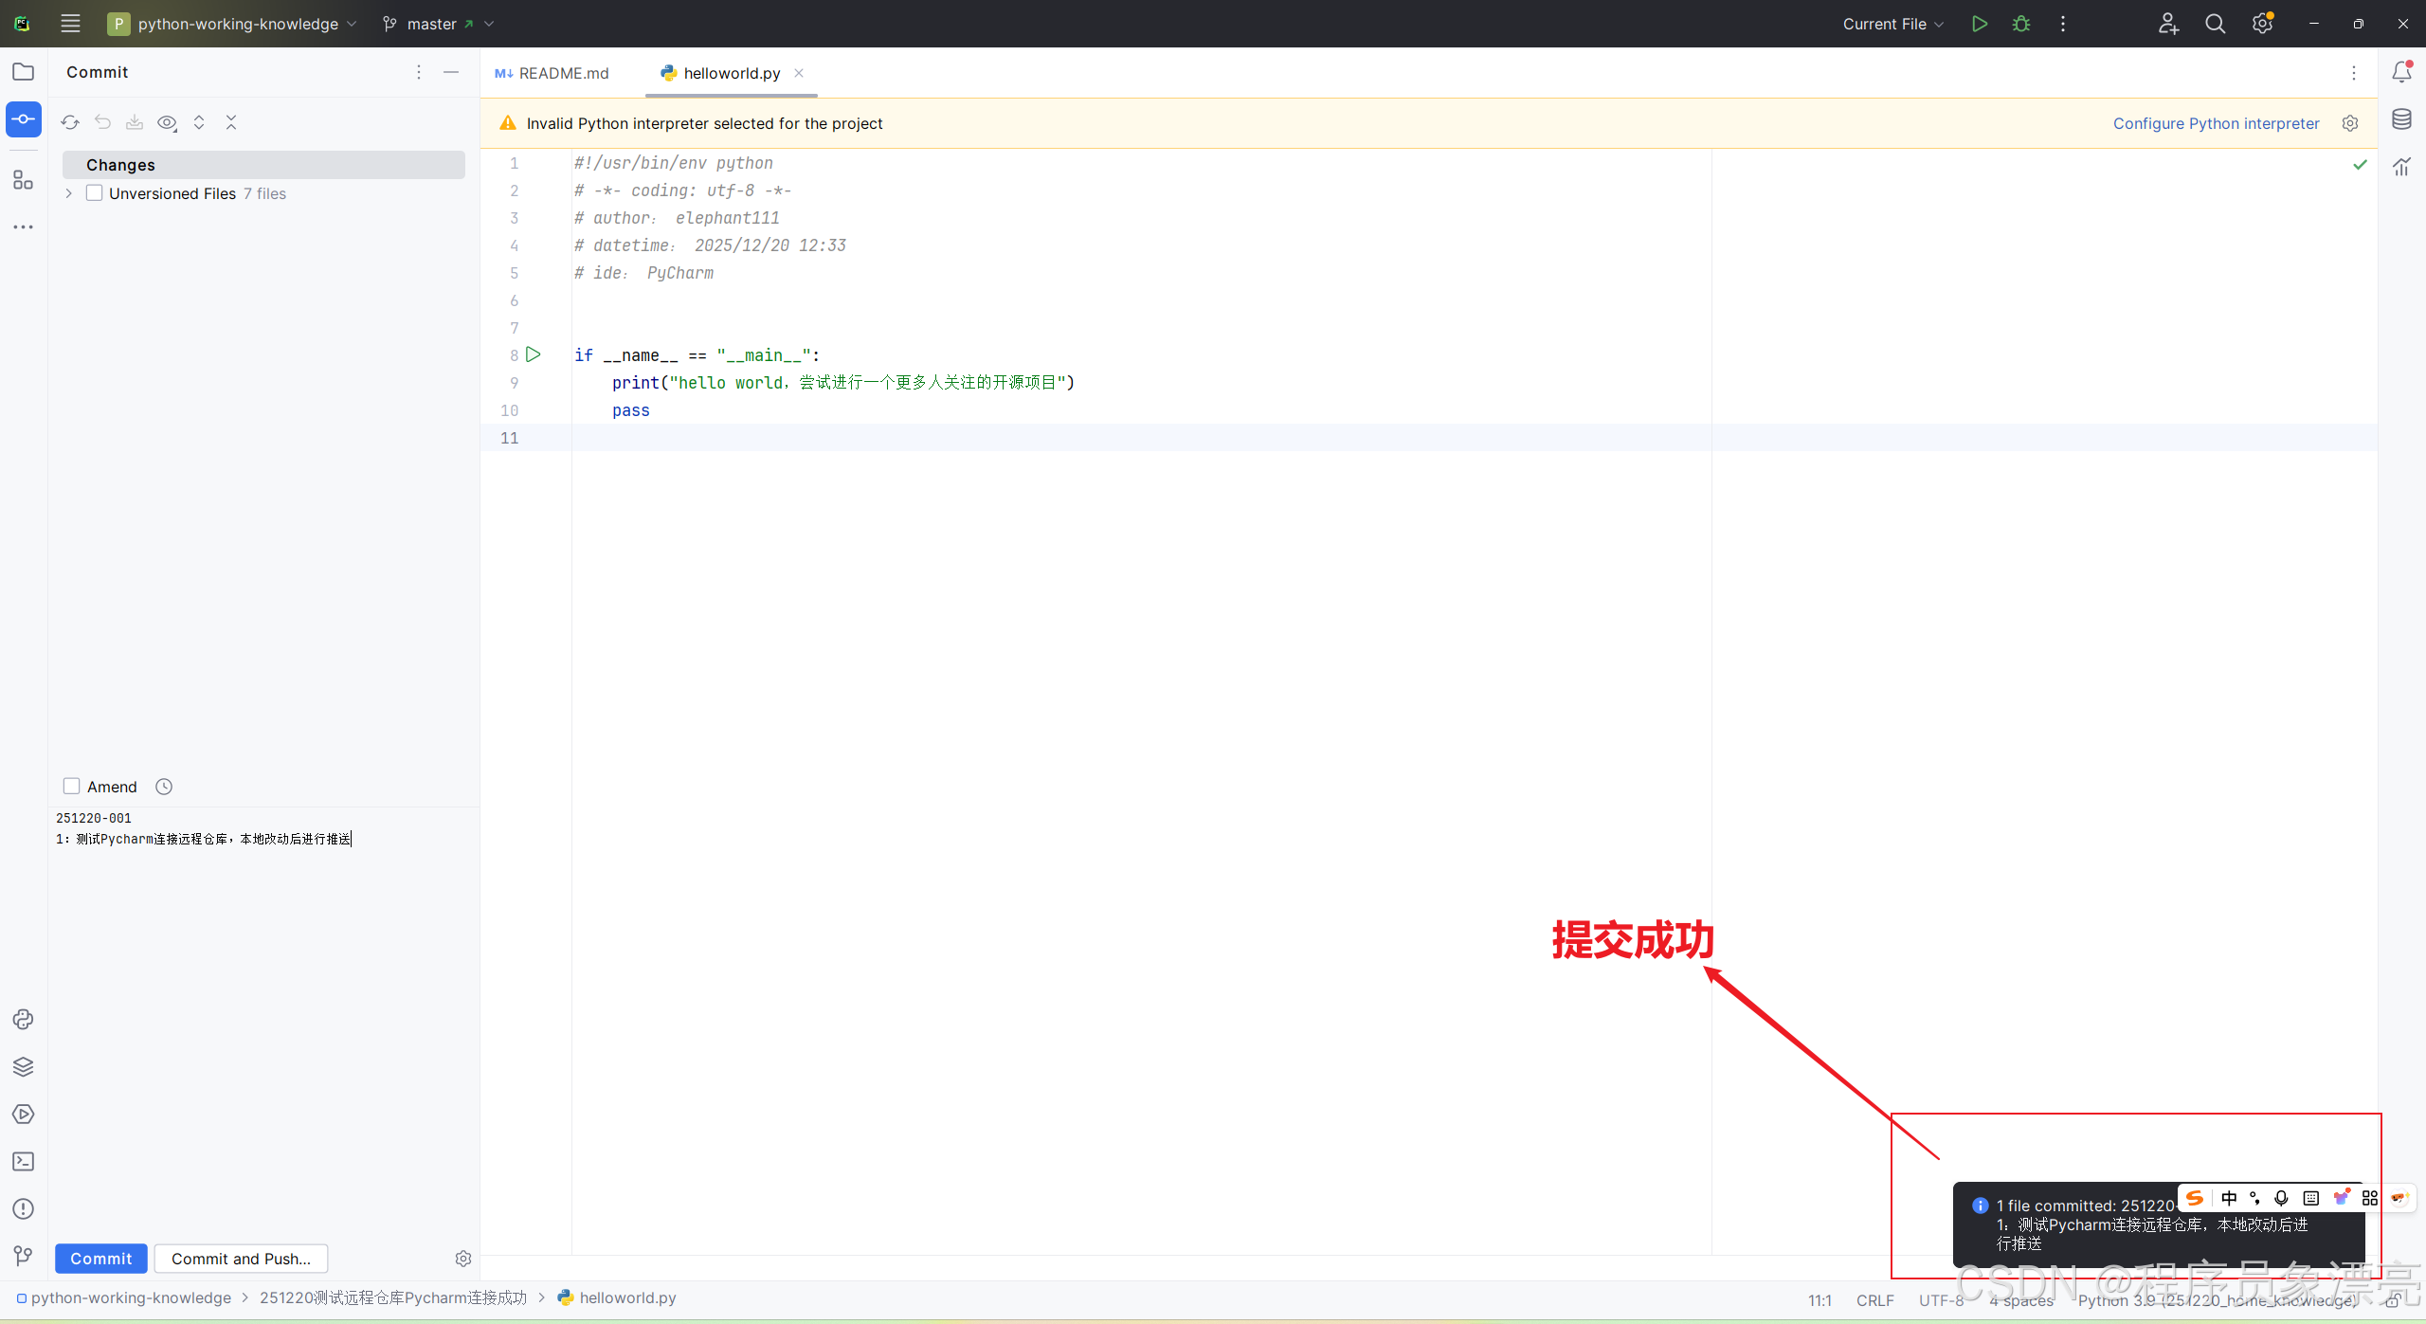The image size is (2426, 1324).
Task: Click Configure Python interpreter link
Action: pos(2216,123)
